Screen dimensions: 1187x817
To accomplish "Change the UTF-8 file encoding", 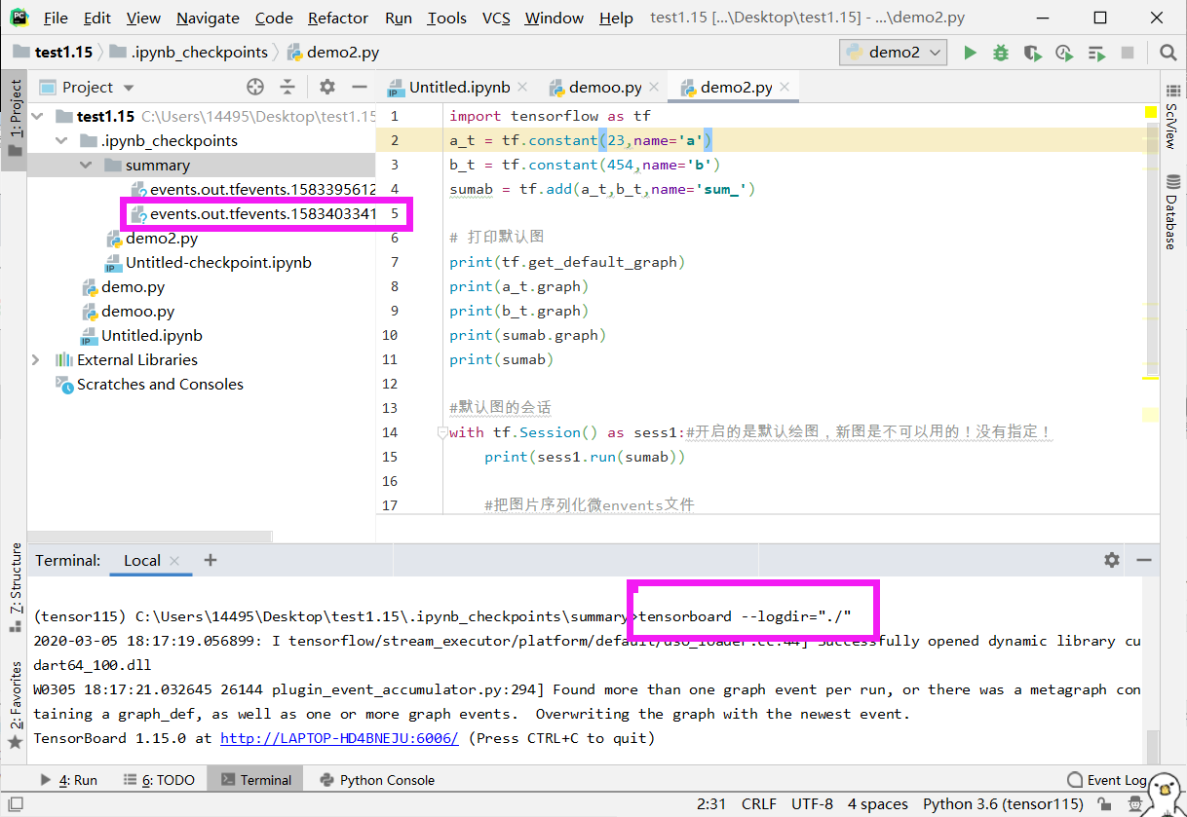I will pyautogui.click(x=813, y=804).
